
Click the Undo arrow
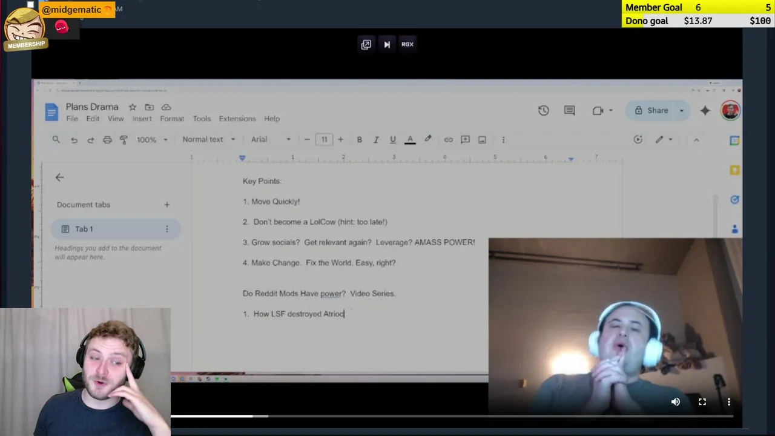pyautogui.click(x=74, y=139)
